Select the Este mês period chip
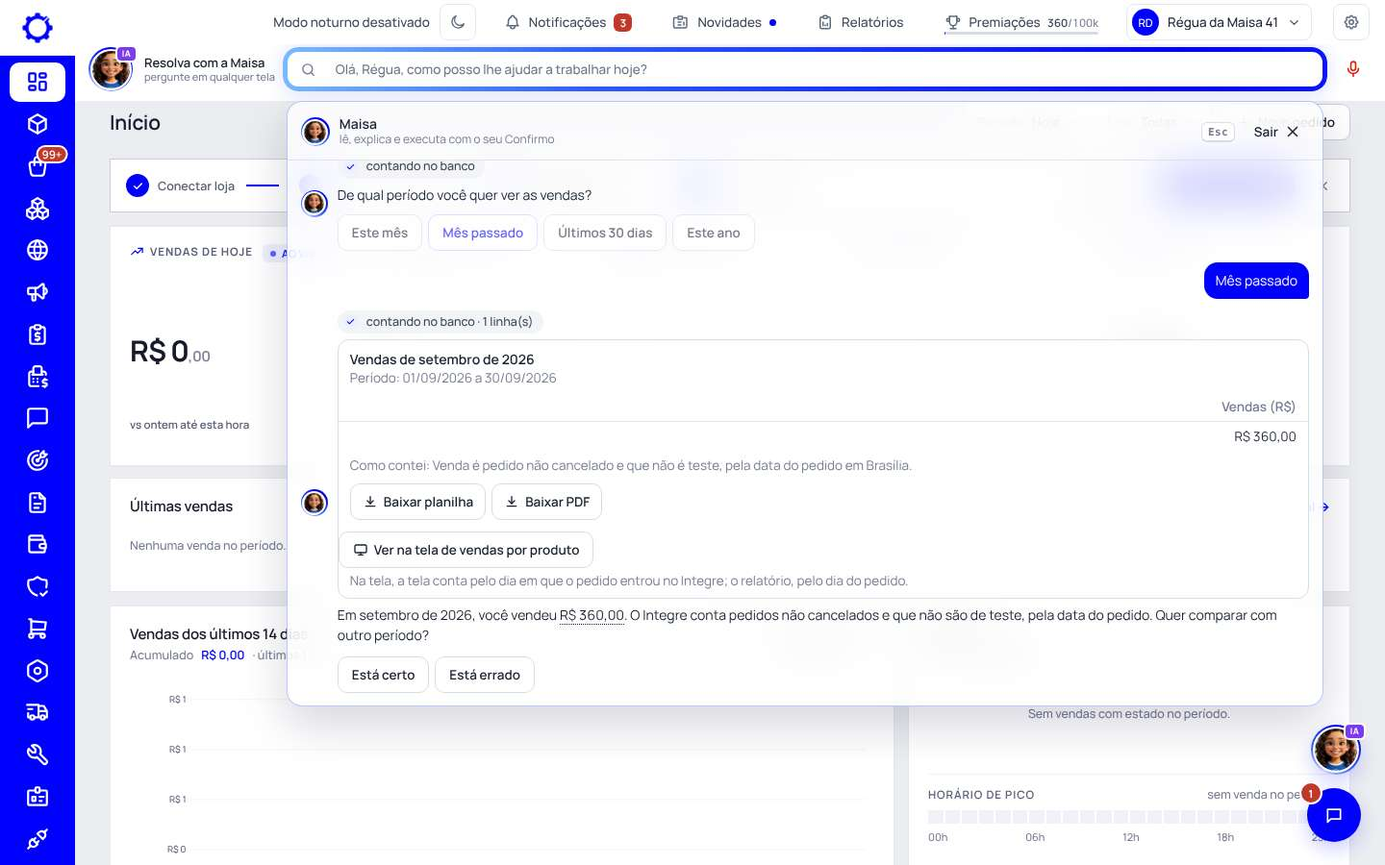The height and width of the screenshot is (865, 1385). pos(380,233)
